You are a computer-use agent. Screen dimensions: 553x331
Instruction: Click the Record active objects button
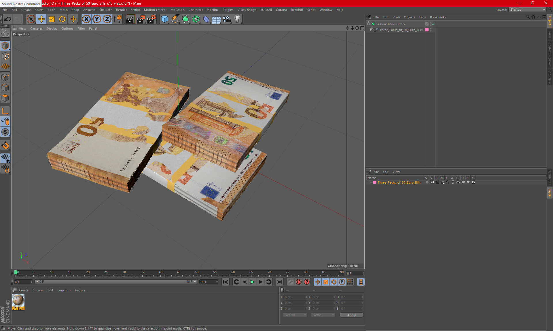click(x=290, y=282)
